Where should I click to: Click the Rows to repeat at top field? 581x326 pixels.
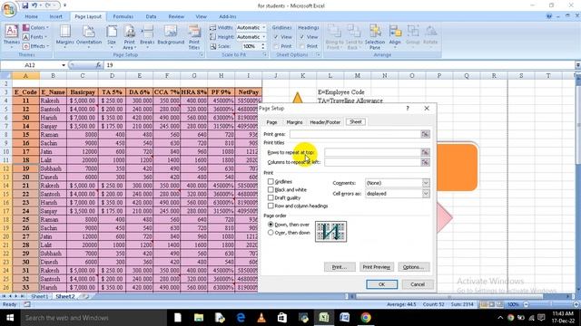click(x=372, y=152)
